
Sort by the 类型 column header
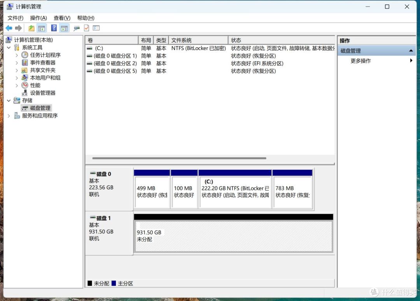tap(161, 40)
